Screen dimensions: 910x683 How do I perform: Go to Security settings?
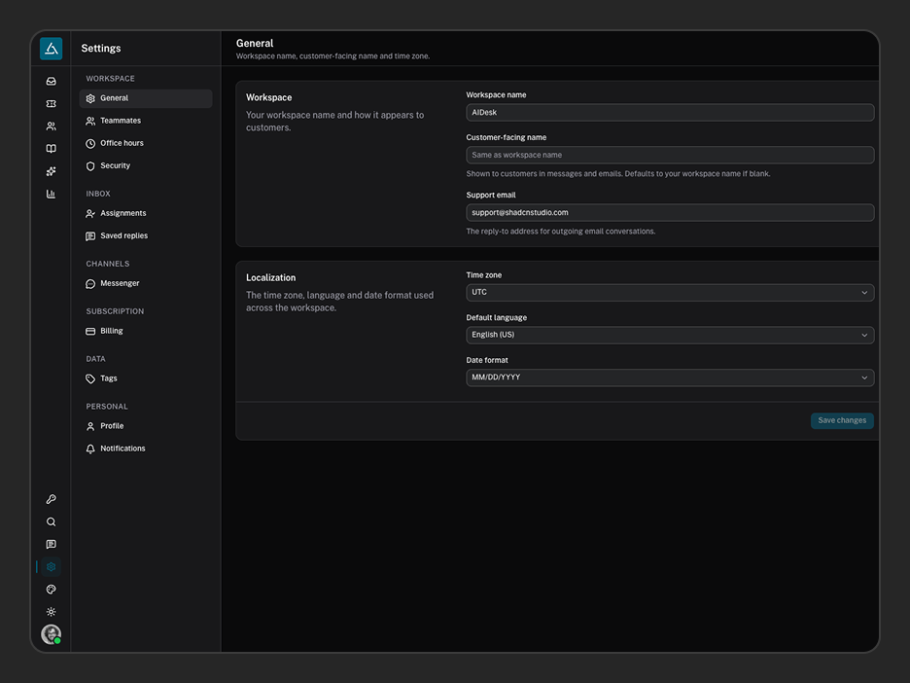[x=146, y=165]
